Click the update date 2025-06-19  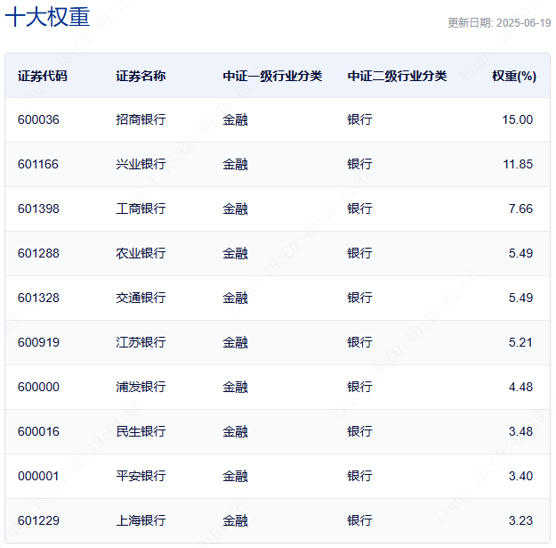pos(523,23)
